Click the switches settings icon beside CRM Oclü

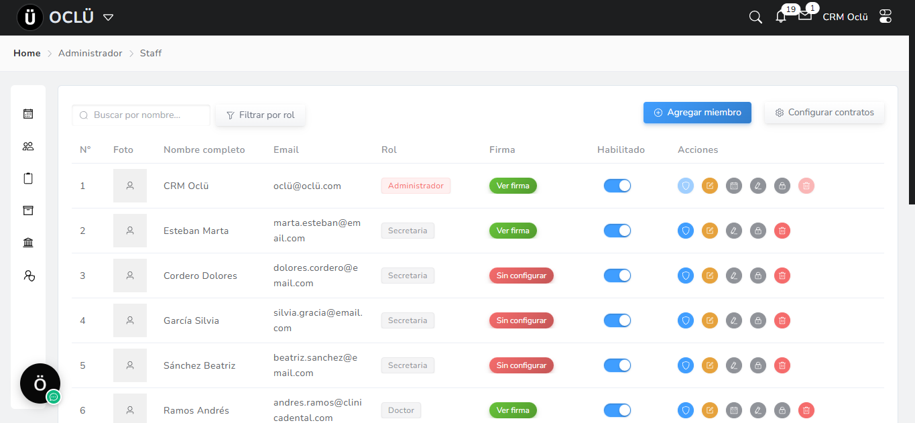click(886, 17)
